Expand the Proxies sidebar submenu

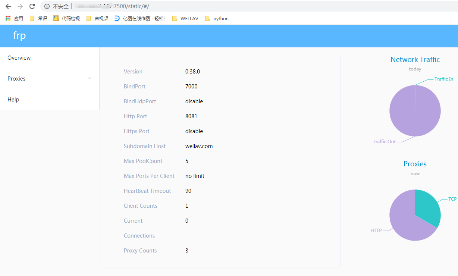point(50,79)
